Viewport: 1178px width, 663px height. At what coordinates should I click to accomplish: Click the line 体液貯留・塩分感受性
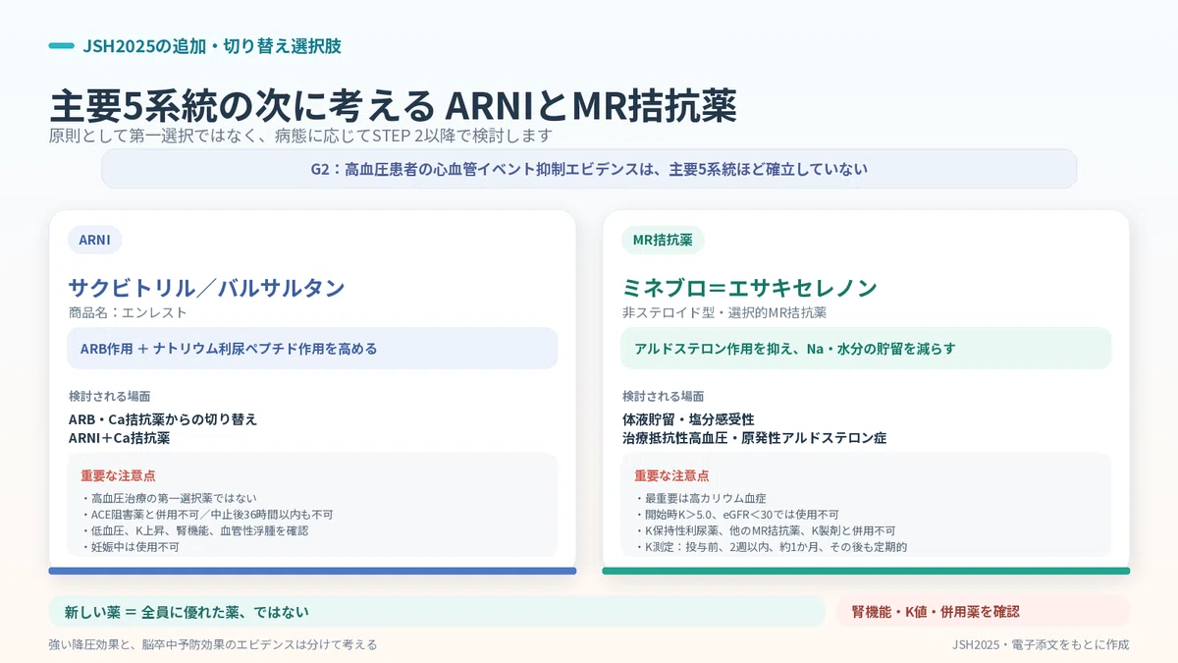point(688,419)
